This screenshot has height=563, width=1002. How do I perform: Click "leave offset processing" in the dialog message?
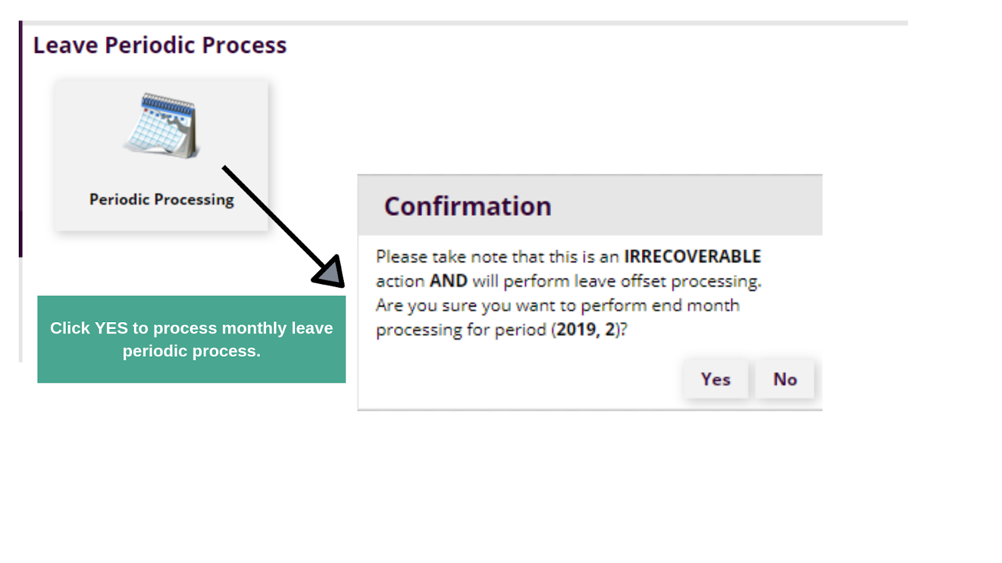click(x=633, y=281)
